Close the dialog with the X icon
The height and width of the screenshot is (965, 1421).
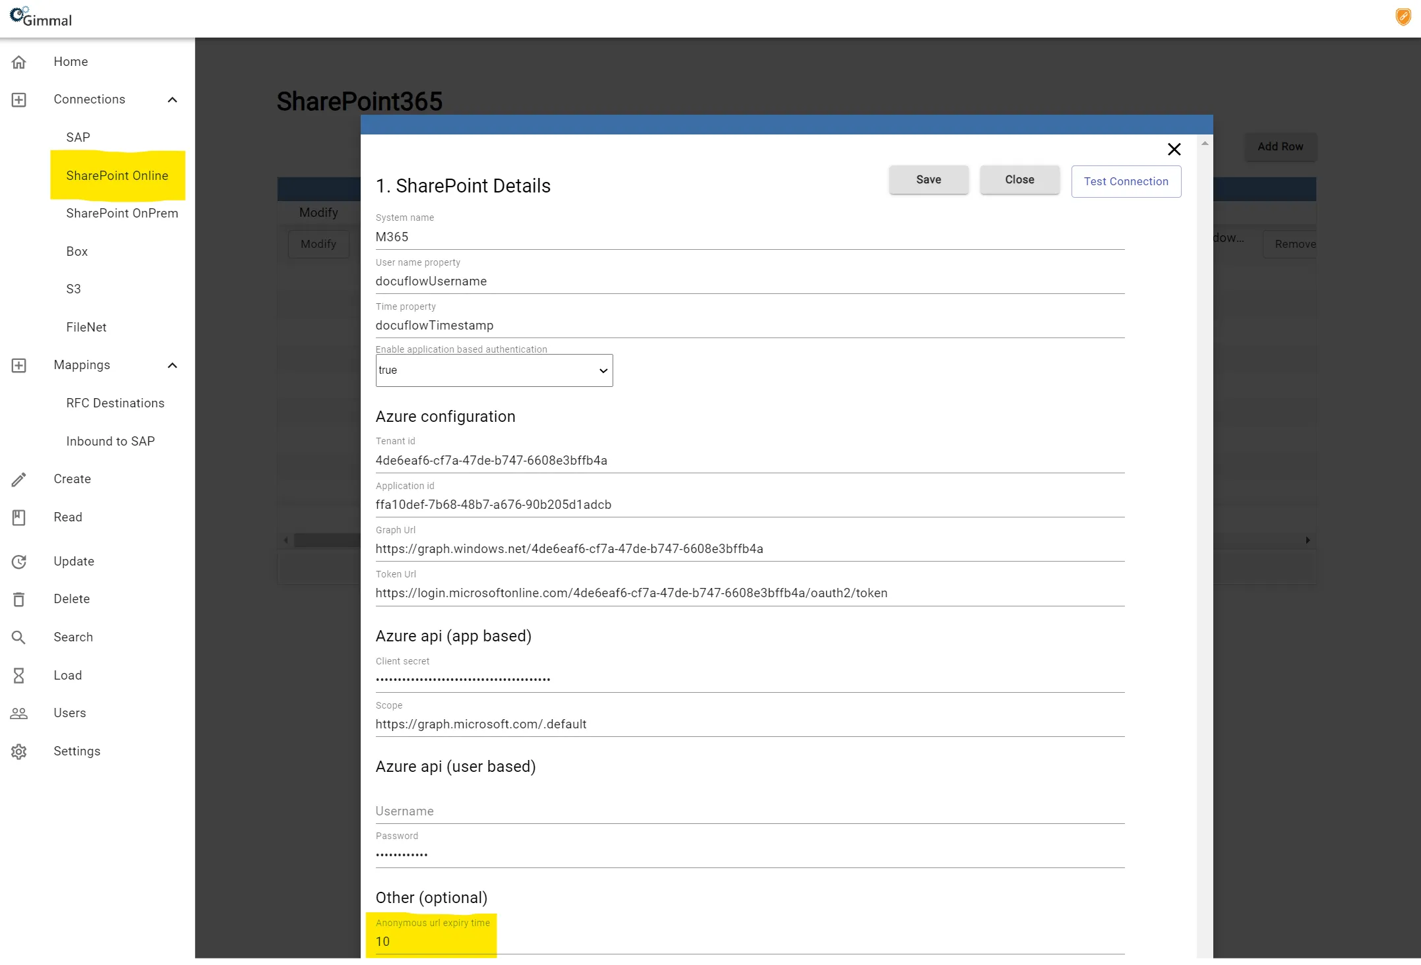[1174, 150]
